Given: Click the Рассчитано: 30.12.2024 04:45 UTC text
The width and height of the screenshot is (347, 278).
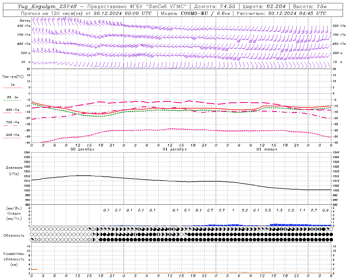Looking at the screenshot, I should click(281, 13).
